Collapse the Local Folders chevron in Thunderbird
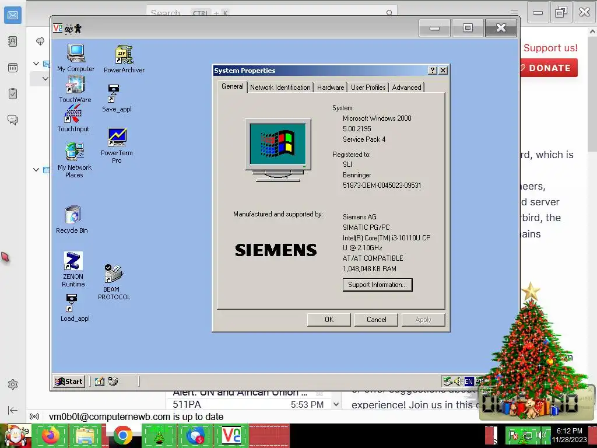597x448 pixels. pyautogui.click(x=36, y=170)
